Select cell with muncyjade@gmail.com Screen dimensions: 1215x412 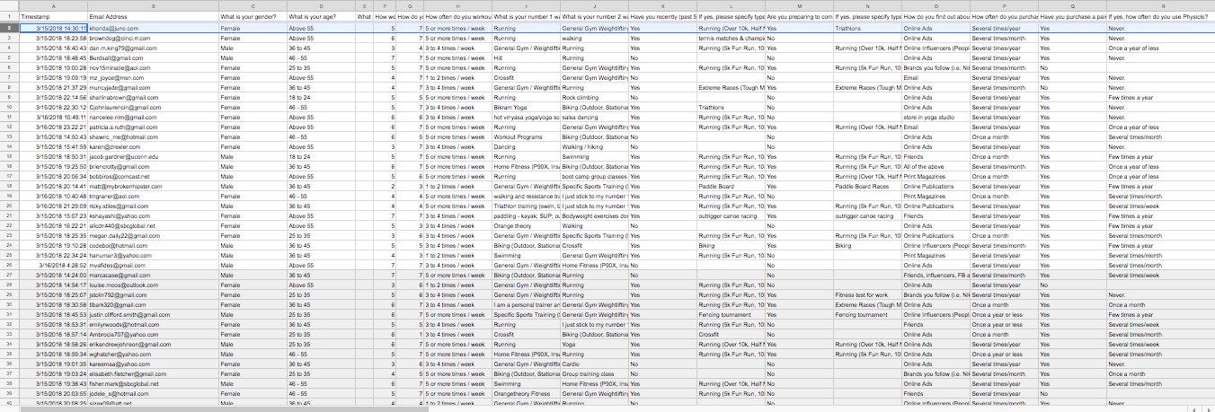[152, 88]
